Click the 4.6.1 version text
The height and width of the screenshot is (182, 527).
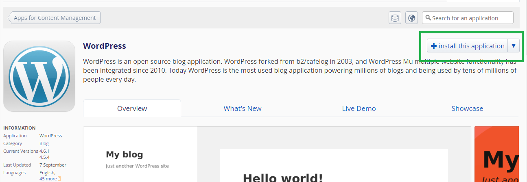(44, 151)
